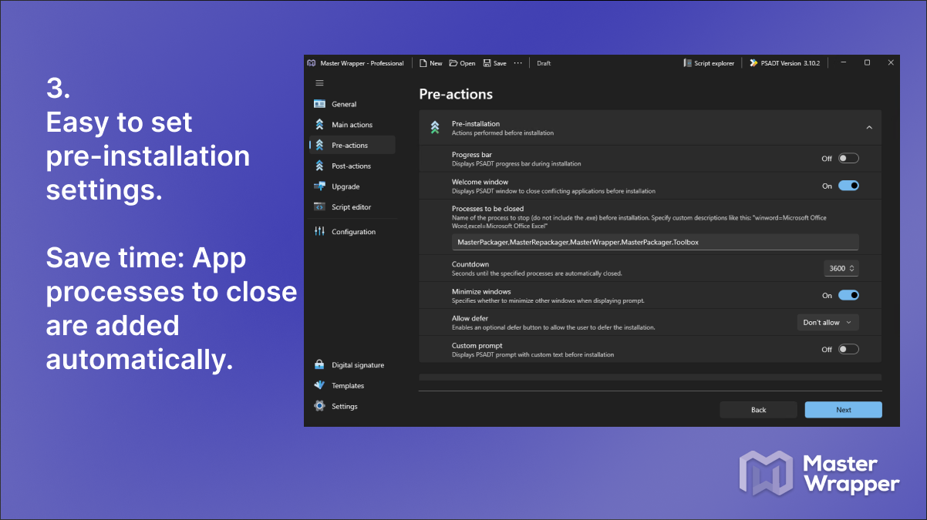The height and width of the screenshot is (520, 927).
Task: Click the Next button
Action: (844, 410)
